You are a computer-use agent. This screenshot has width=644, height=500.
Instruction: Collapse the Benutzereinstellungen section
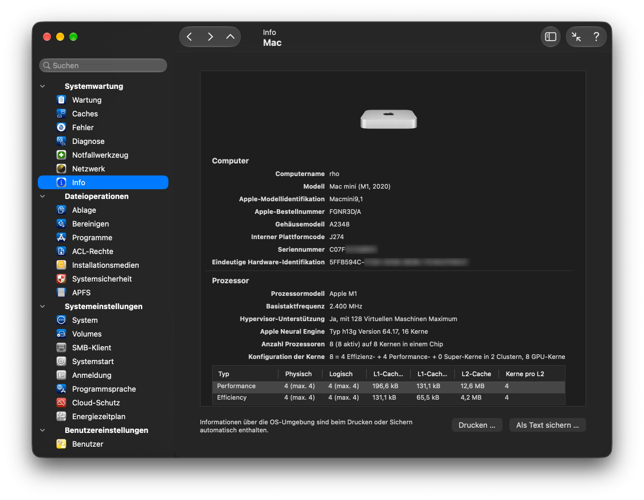click(43, 431)
